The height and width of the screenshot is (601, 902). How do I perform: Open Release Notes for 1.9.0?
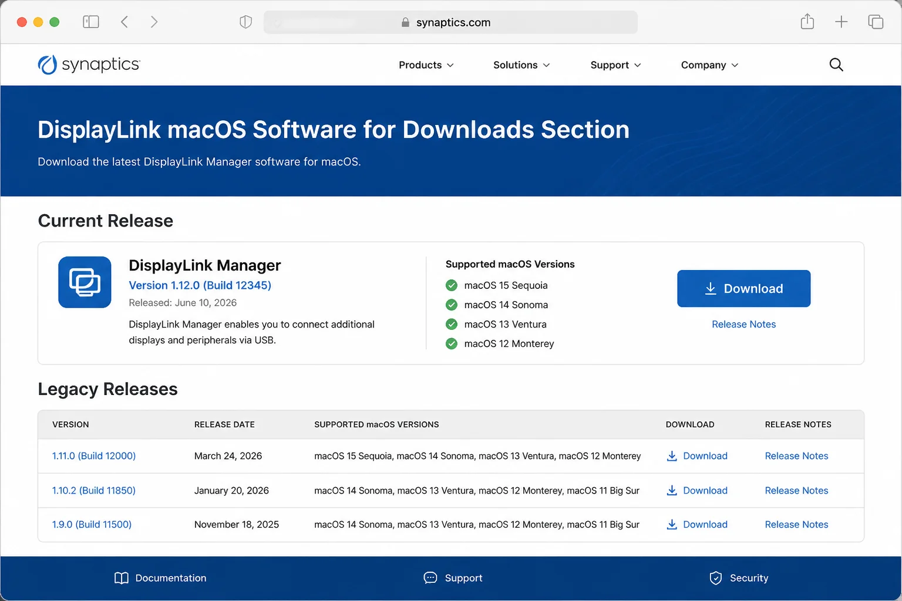[x=796, y=525]
